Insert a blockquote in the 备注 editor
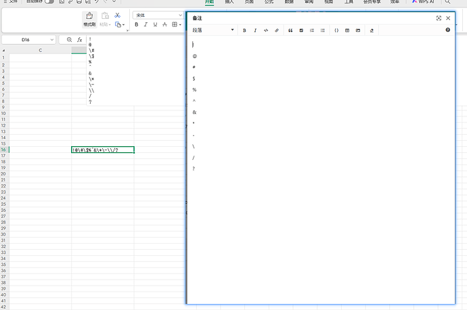The width and height of the screenshot is (467, 310). click(290, 30)
